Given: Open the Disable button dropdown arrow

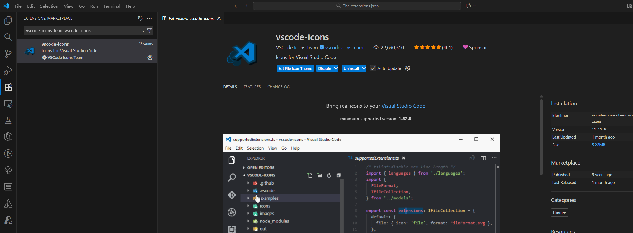Looking at the screenshot, I should coord(336,68).
